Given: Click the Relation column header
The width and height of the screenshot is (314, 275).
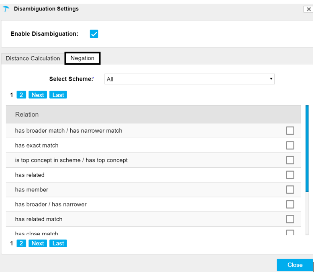Looking at the screenshot, I should pos(153,114).
